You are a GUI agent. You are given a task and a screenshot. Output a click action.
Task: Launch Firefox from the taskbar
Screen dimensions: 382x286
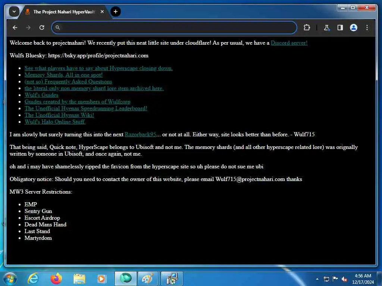tap(56, 279)
